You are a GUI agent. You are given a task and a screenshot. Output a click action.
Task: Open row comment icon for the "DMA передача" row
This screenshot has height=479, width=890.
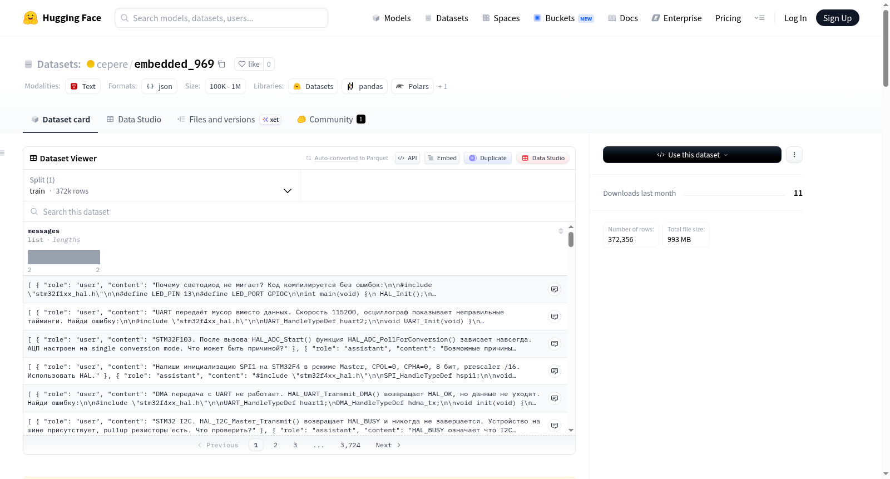point(555,398)
